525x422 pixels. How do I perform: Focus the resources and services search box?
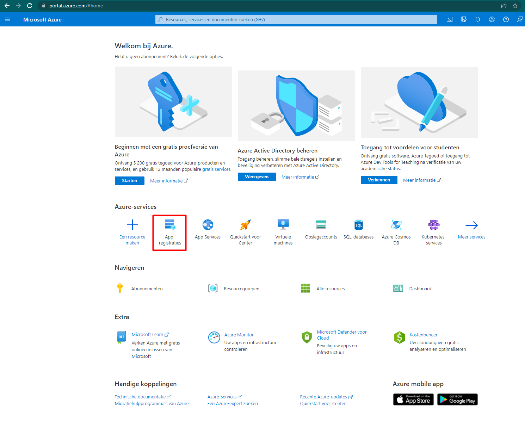coord(296,19)
